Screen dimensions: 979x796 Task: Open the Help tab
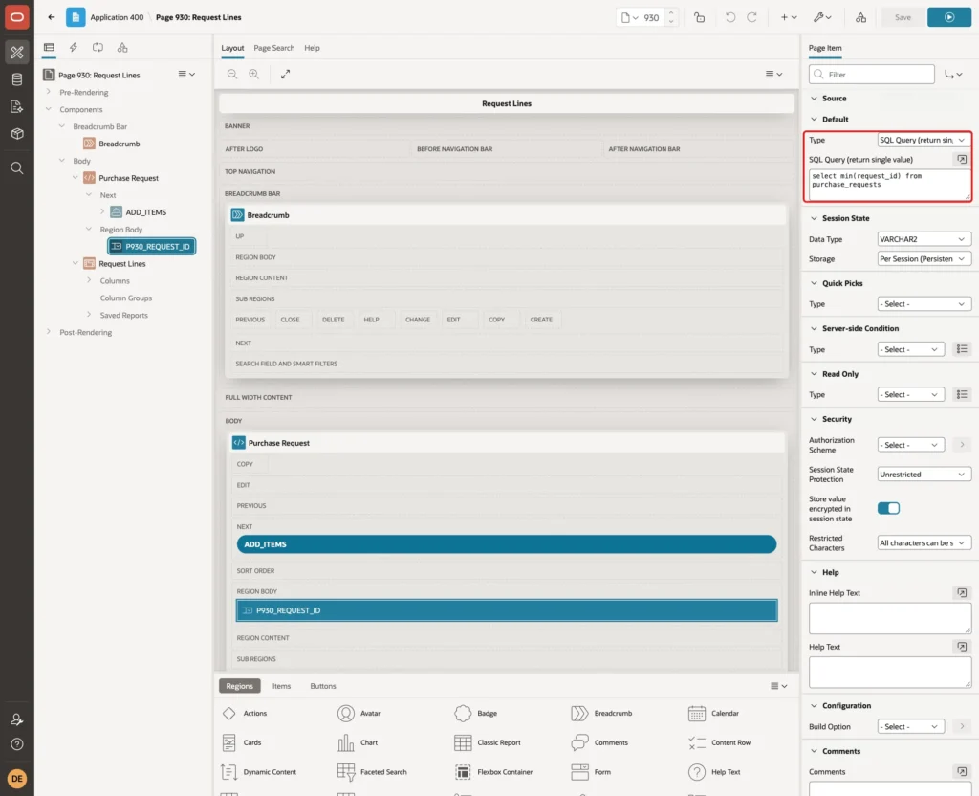[x=312, y=48]
